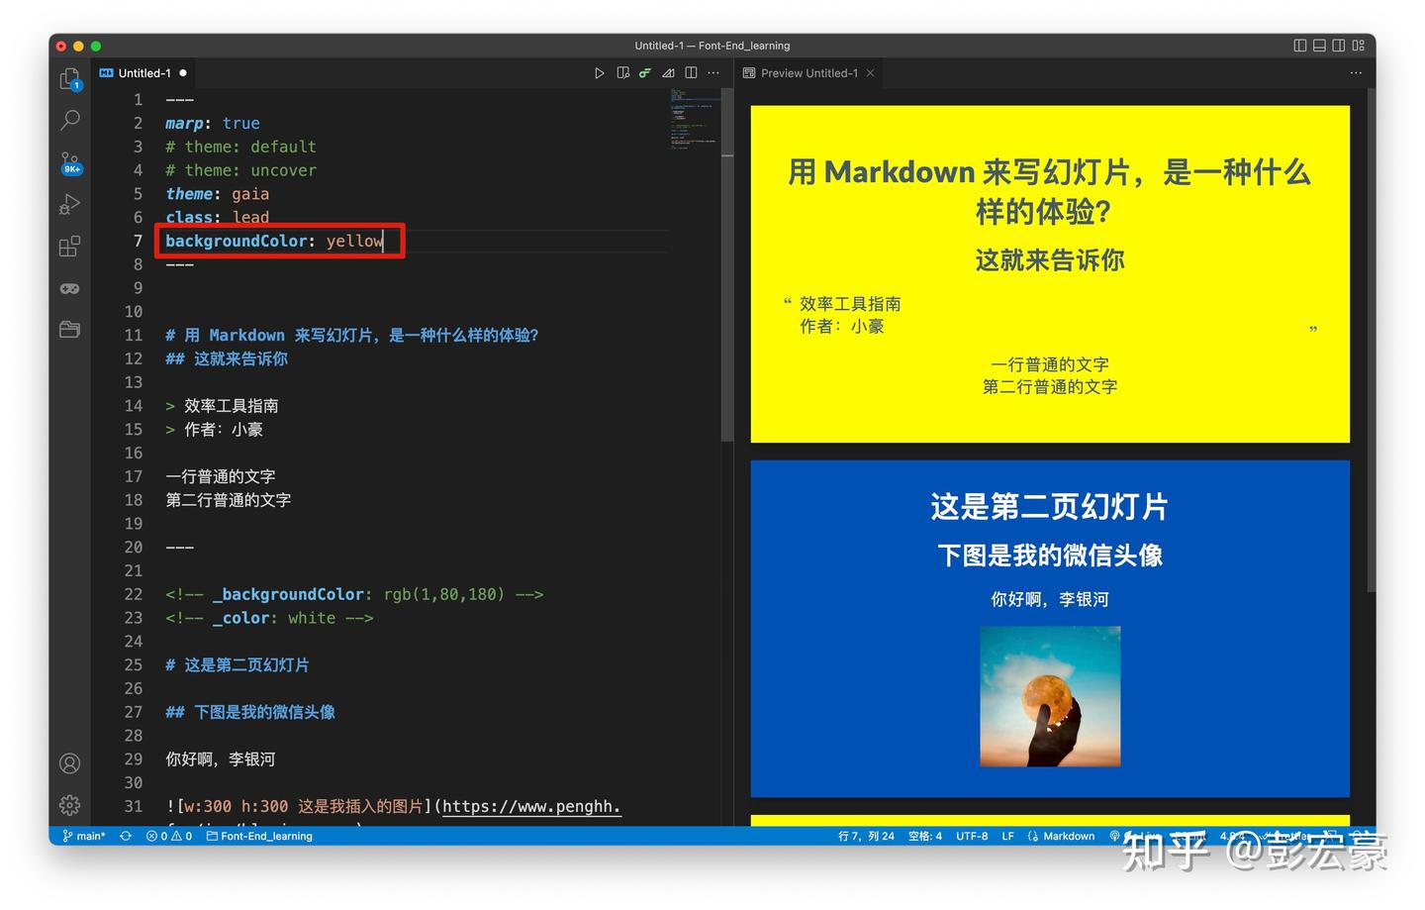Viewport: 1425px width, 910px height.
Task: Open the Extensions view
Action: coord(69,246)
